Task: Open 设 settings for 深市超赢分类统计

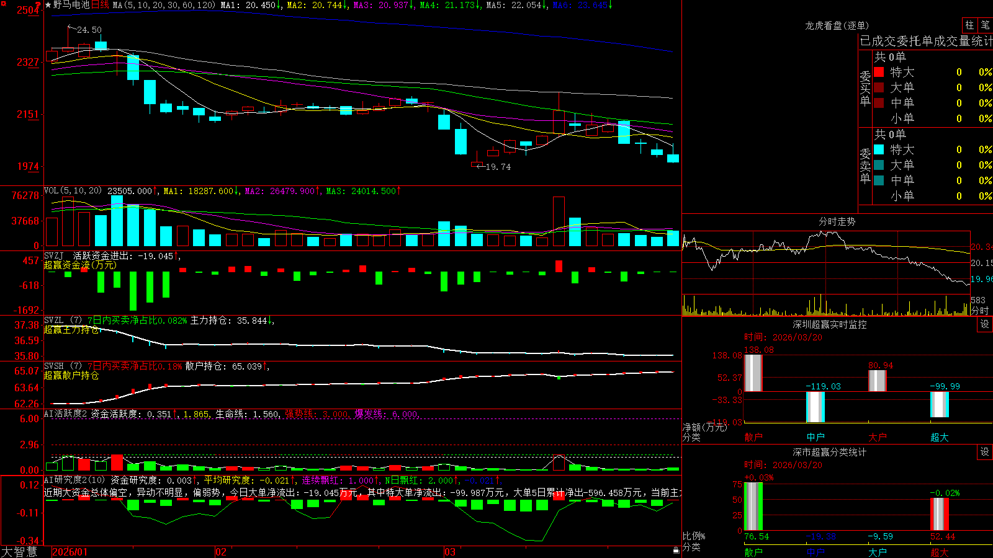Action: click(x=985, y=452)
